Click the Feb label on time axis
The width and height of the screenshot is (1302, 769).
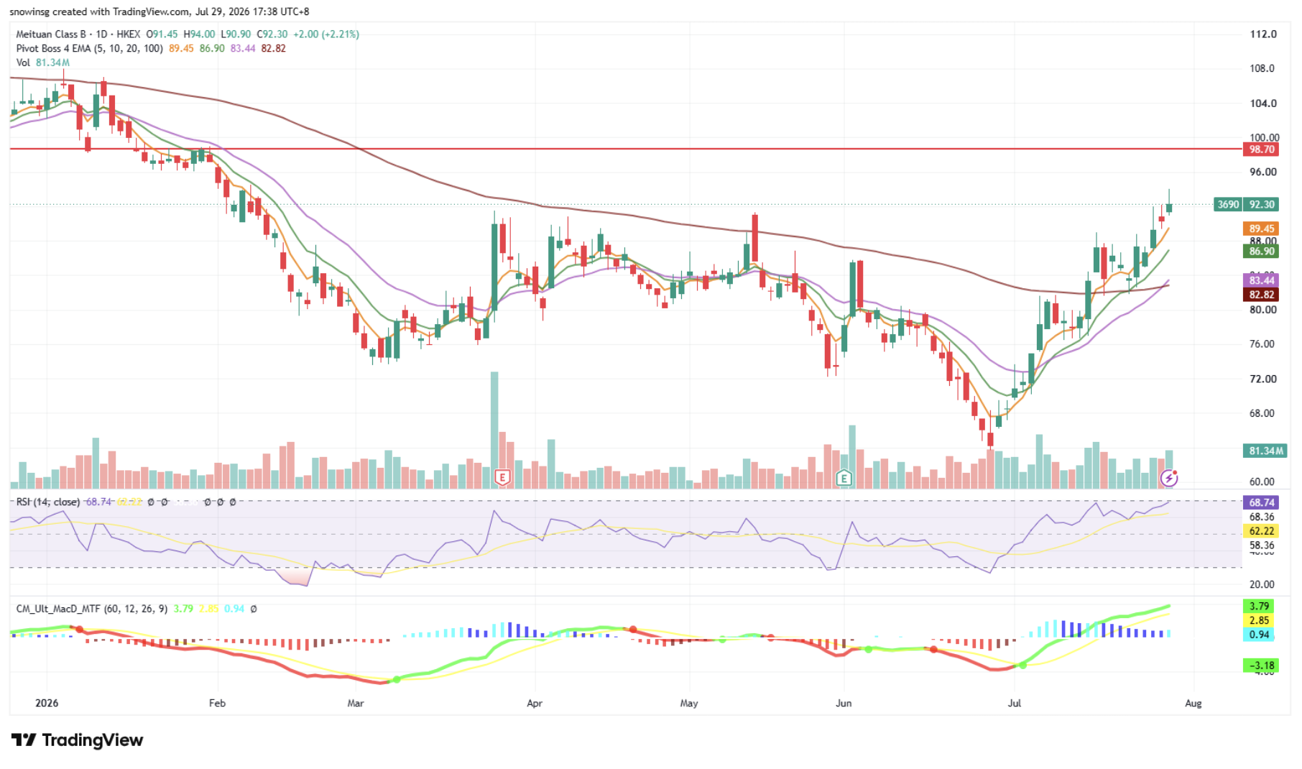click(x=217, y=703)
